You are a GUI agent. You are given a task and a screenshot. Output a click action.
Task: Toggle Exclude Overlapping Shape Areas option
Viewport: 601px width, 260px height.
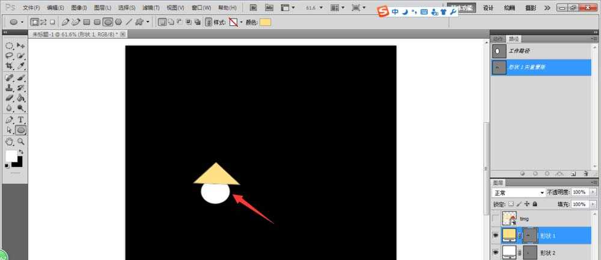[x=197, y=22]
